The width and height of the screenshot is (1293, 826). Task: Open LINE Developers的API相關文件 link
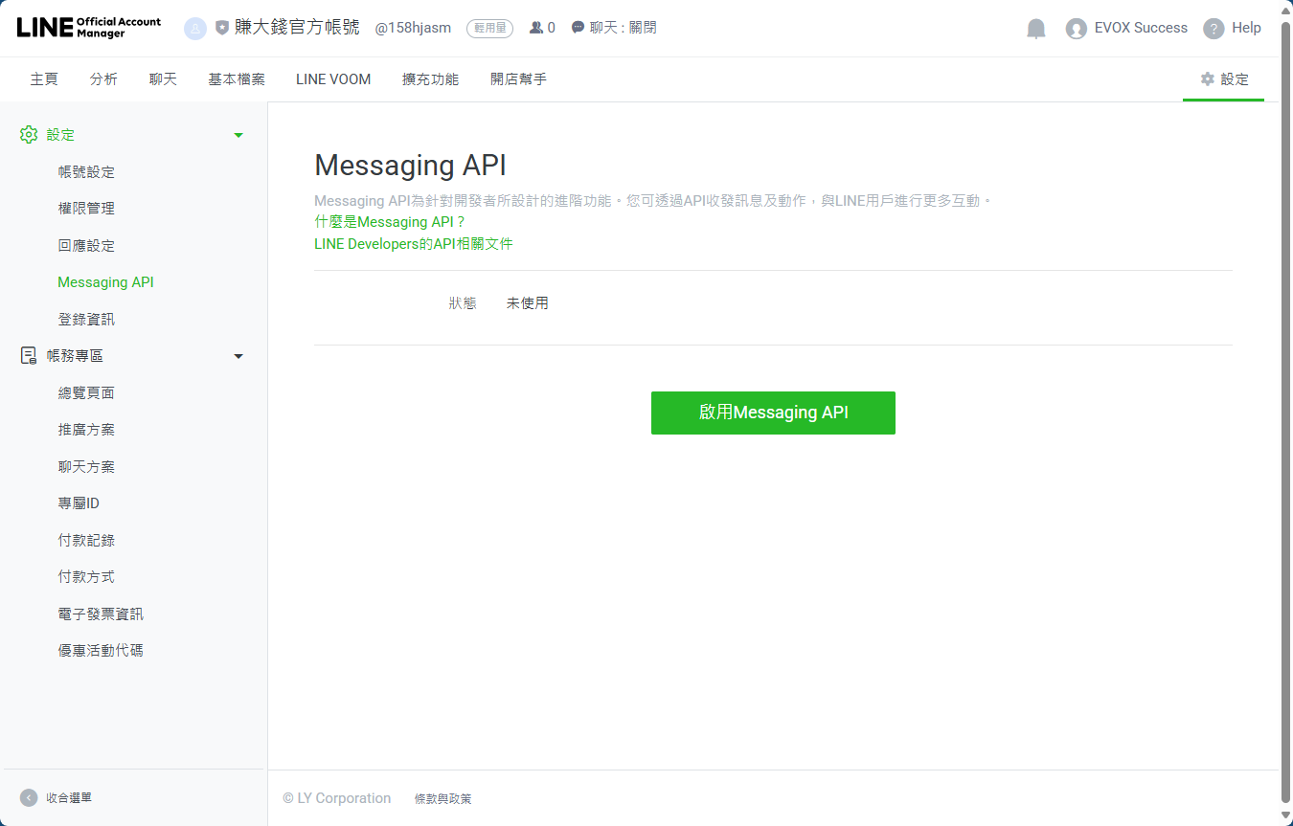point(414,244)
